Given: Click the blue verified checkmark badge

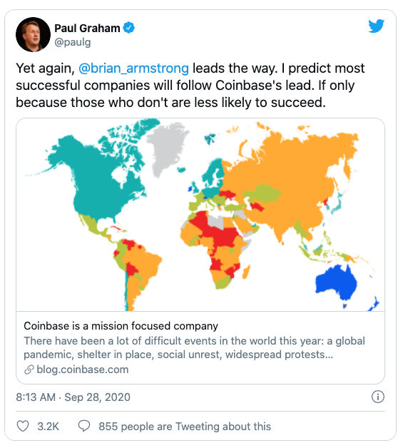Looking at the screenshot, I should click(129, 28).
